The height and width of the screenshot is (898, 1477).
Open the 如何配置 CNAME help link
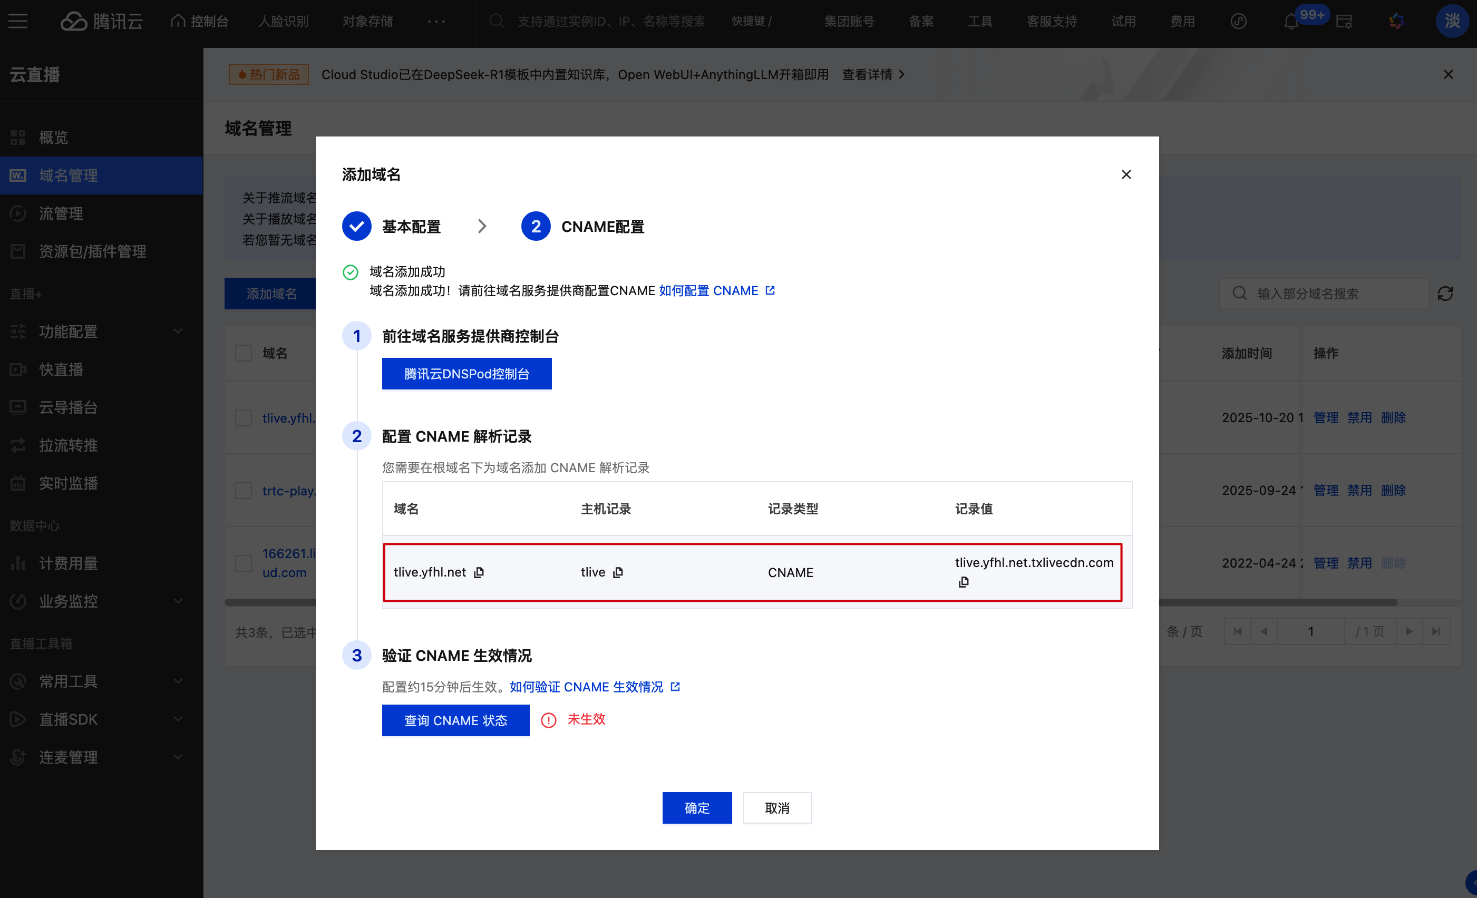coord(708,291)
